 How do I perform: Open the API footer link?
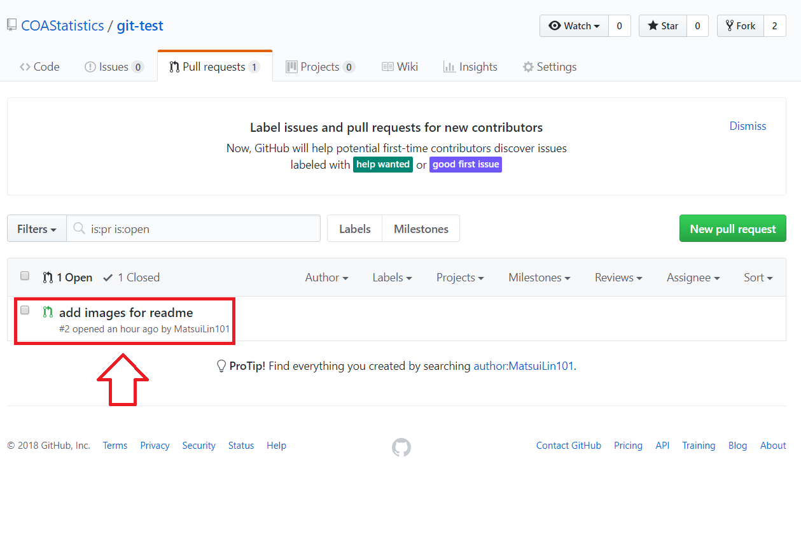click(x=662, y=446)
